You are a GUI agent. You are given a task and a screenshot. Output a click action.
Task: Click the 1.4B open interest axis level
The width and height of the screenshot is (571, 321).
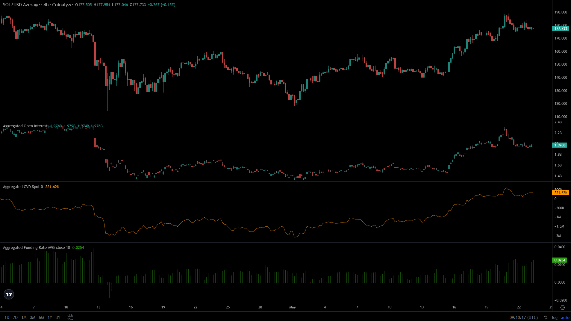pyautogui.click(x=558, y=176)
